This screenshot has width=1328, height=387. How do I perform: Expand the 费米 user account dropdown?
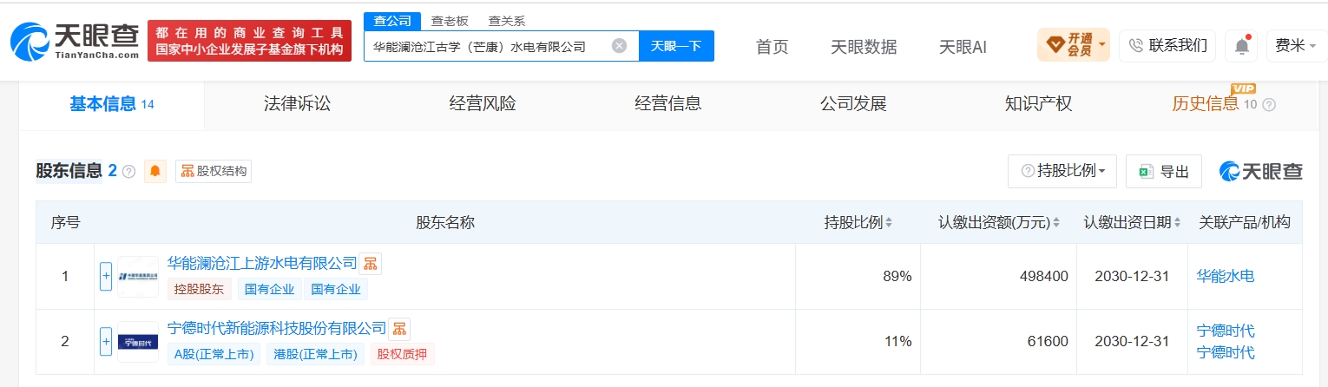coord(1295,45)
